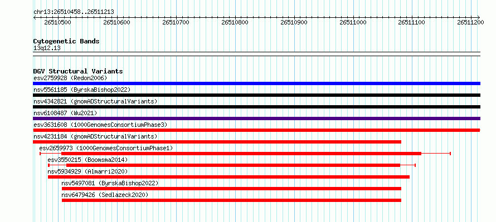Image resolution: width=496 pixels, height=222 pixels.
Task: Click the right thin whisker of esv2659973
Action: tap(436, 154)
